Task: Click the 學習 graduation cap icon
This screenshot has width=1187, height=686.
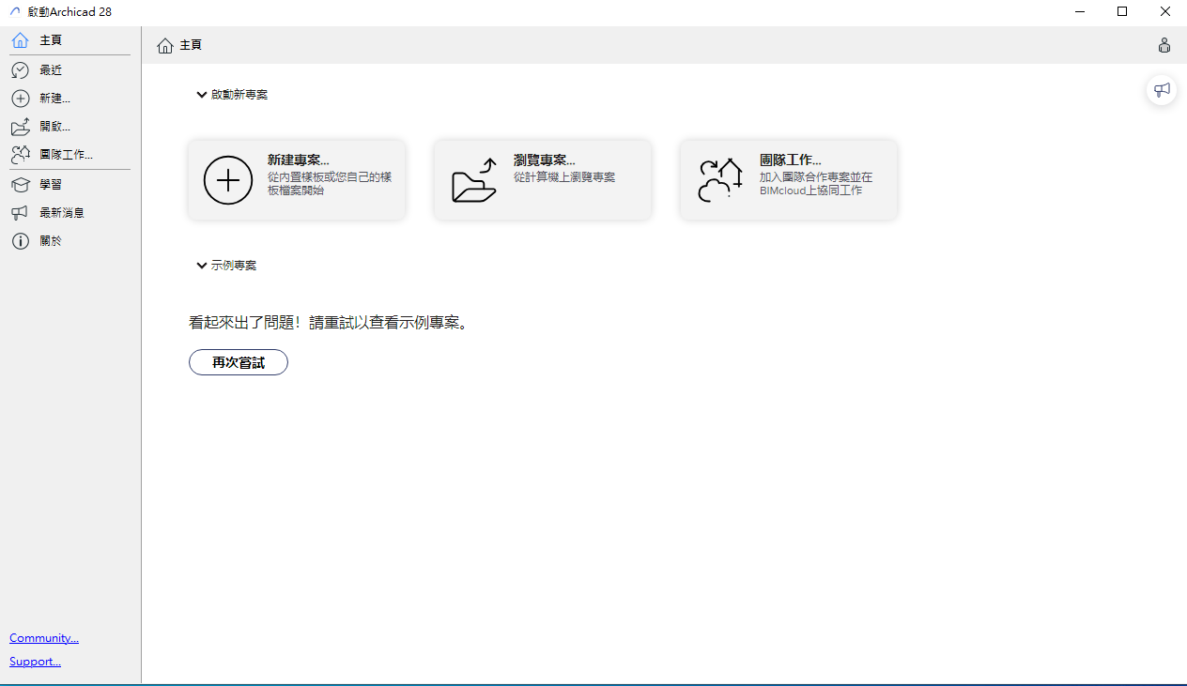Action: coord(20,185)
